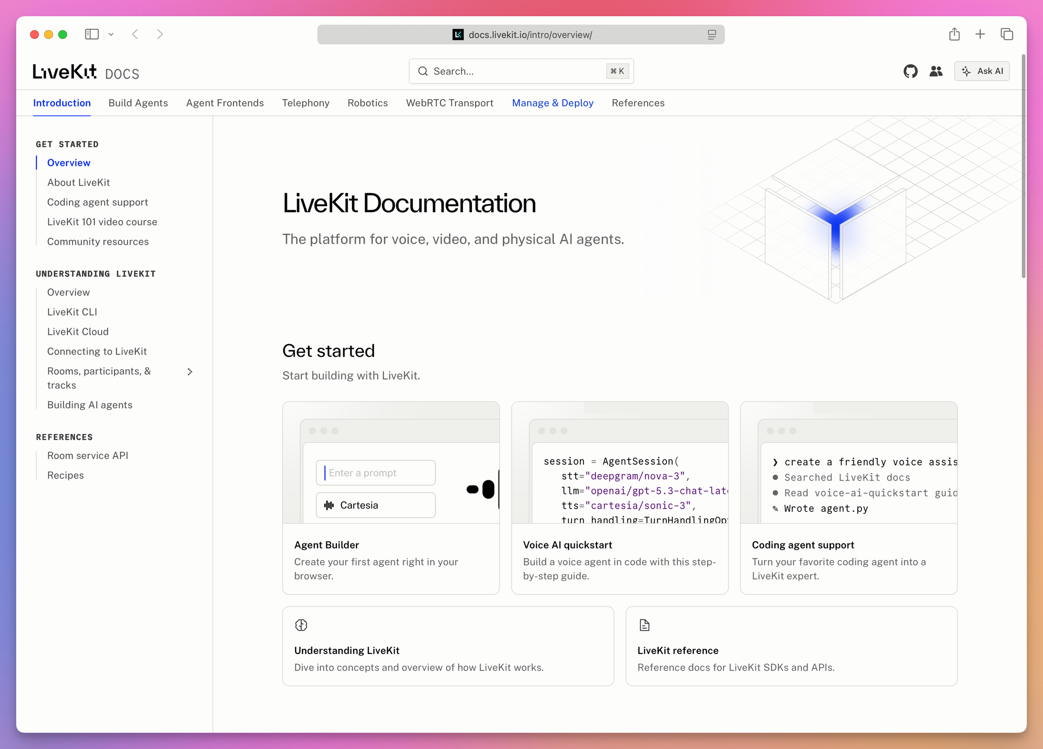Open LiveKit CLI sidebar link
This screenshot has height=749, width=1043.
(72, 312)
